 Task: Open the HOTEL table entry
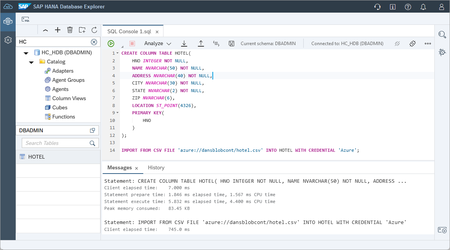tap(58, 157)
